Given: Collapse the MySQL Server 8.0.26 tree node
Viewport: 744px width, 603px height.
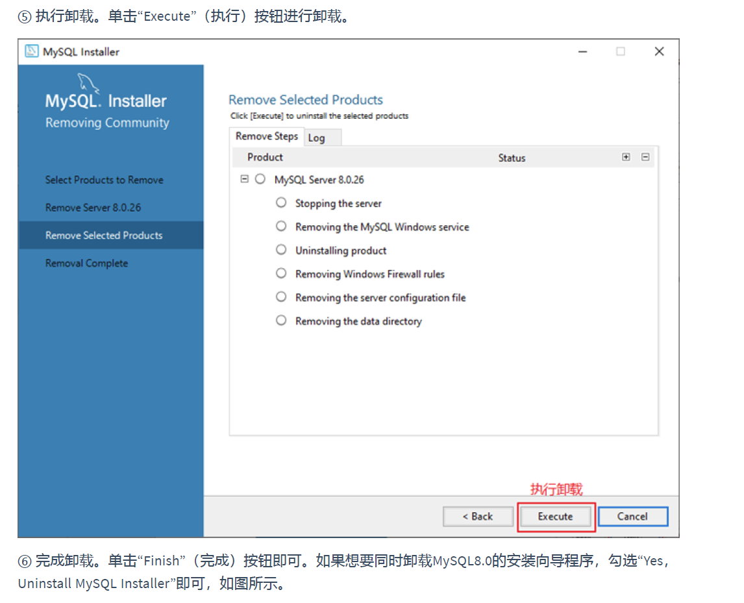Looking at the screenshot, I should point(244,179).
